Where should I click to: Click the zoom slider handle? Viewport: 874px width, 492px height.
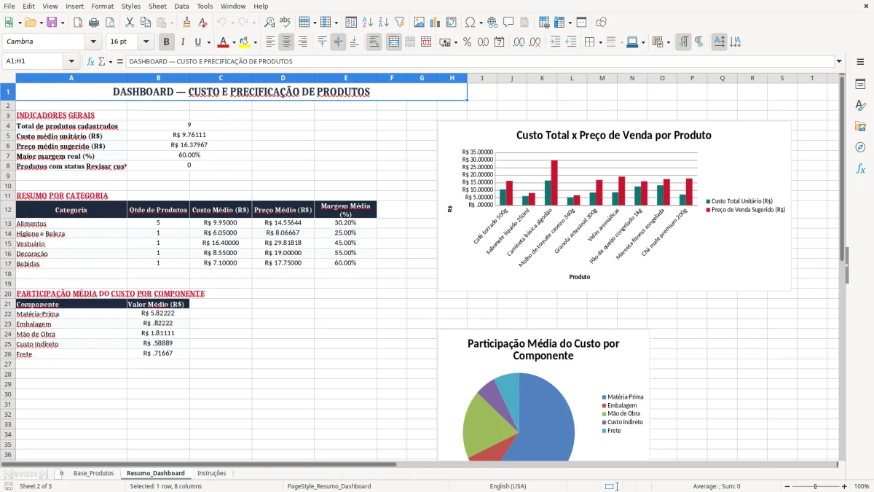point(816,486)
